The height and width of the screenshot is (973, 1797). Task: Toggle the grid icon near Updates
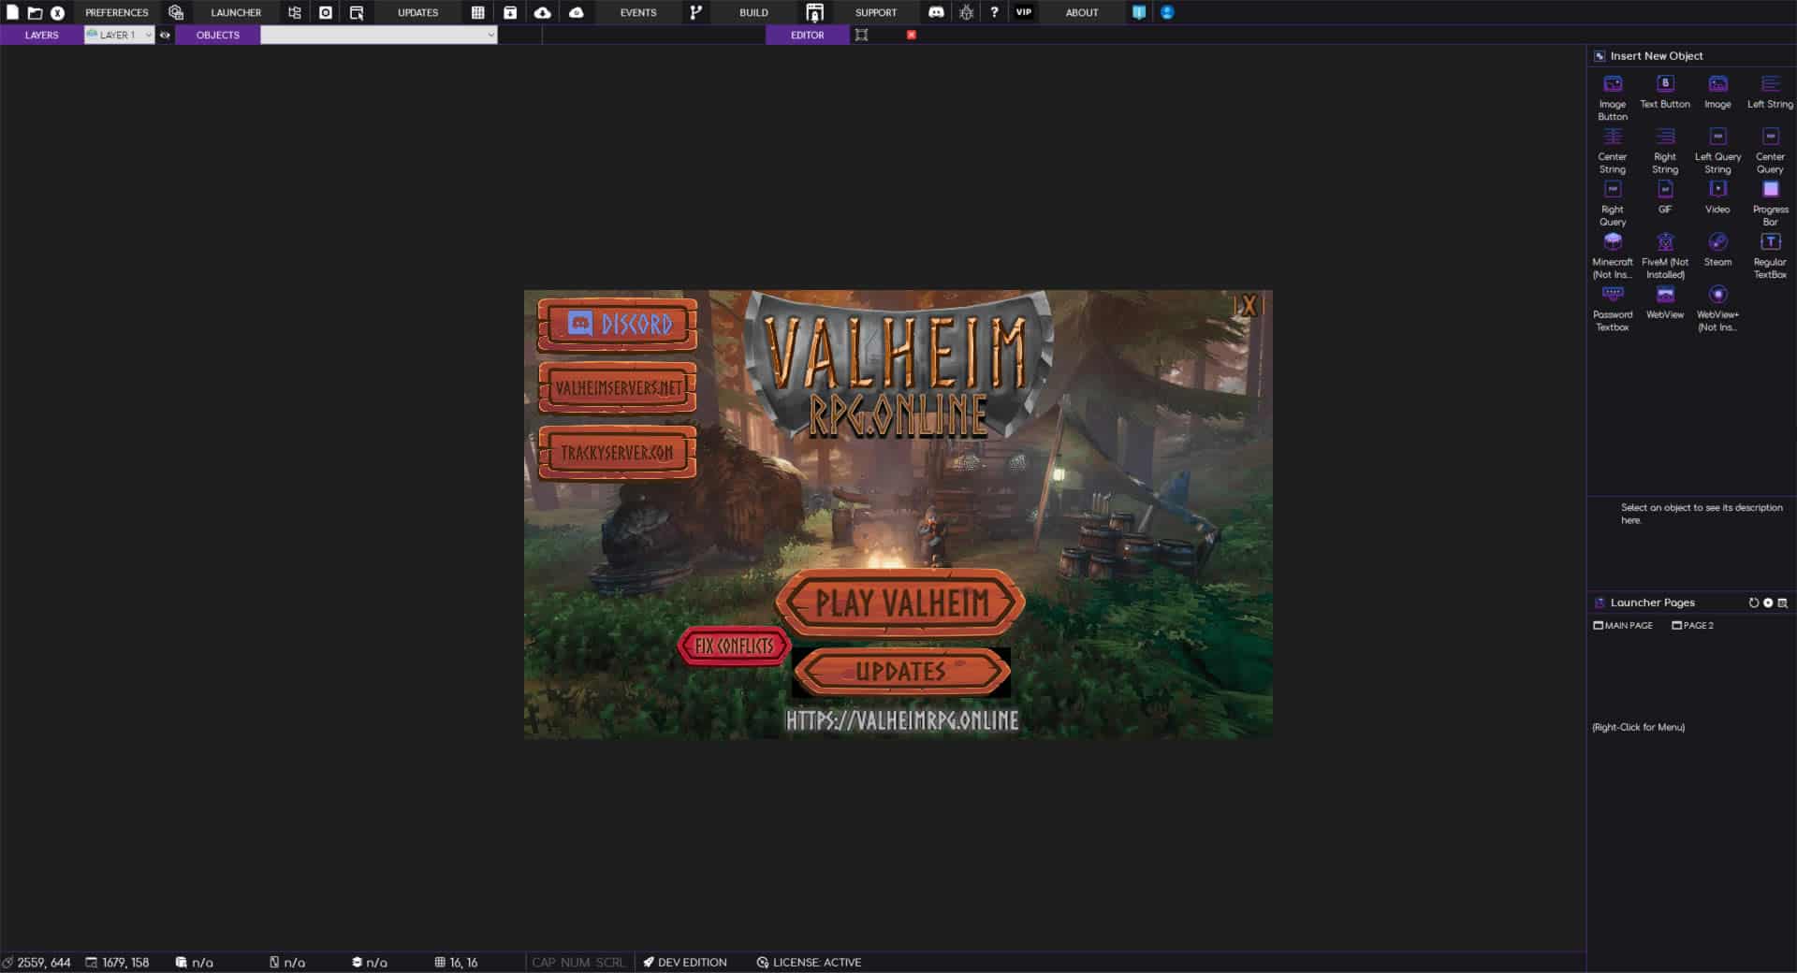tap(476, 12)
